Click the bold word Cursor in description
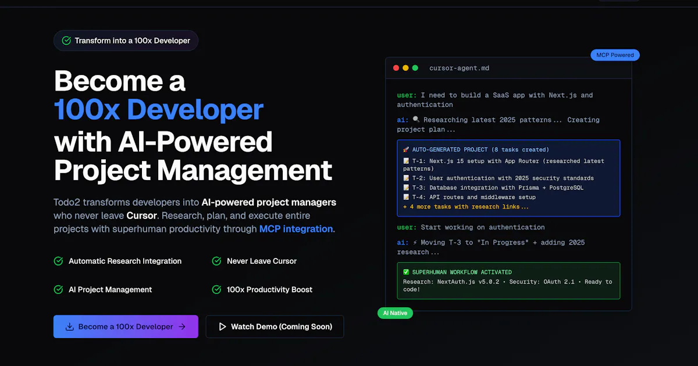The width and height of the screenshot is (698, 366). tap(142, 216)
